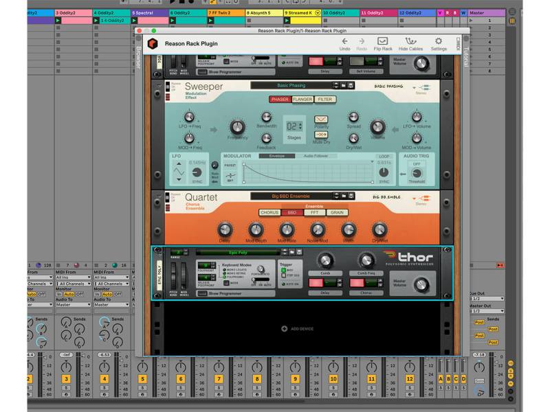Click the Sweeper Volume knob

coord(377,126)
